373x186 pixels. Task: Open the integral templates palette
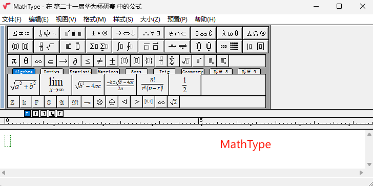[125, 47]
